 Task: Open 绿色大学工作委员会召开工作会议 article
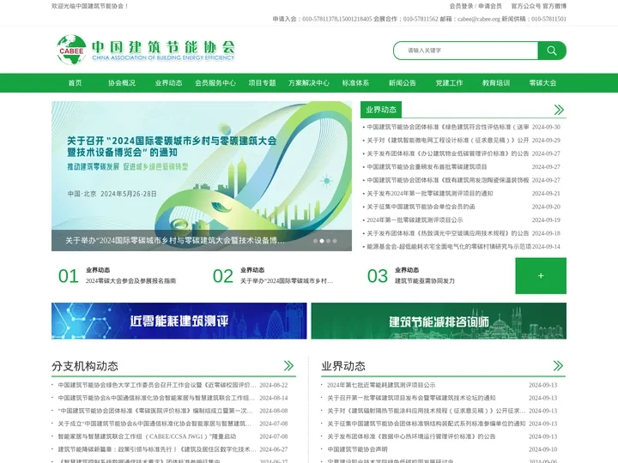157,385
